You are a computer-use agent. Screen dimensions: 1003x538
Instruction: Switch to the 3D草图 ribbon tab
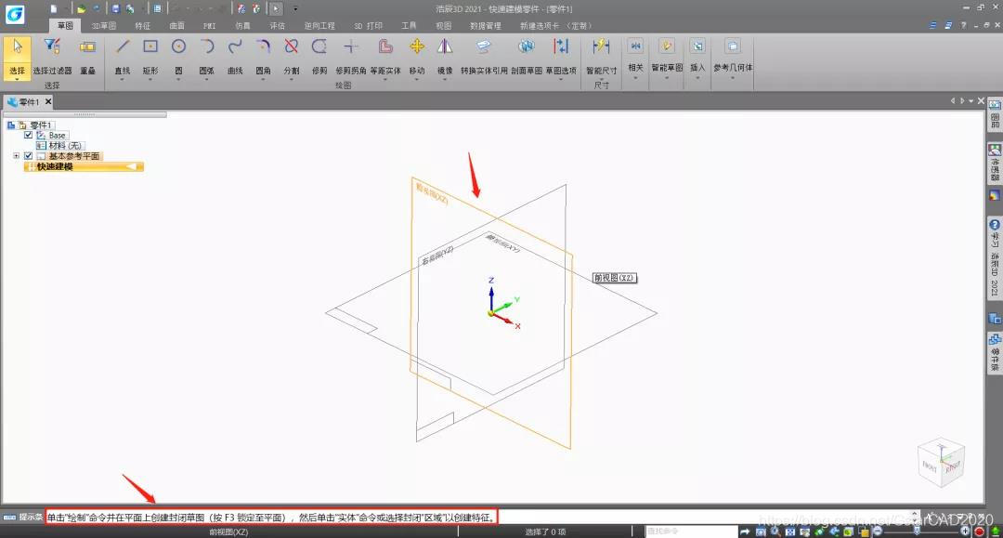(104, 26)
